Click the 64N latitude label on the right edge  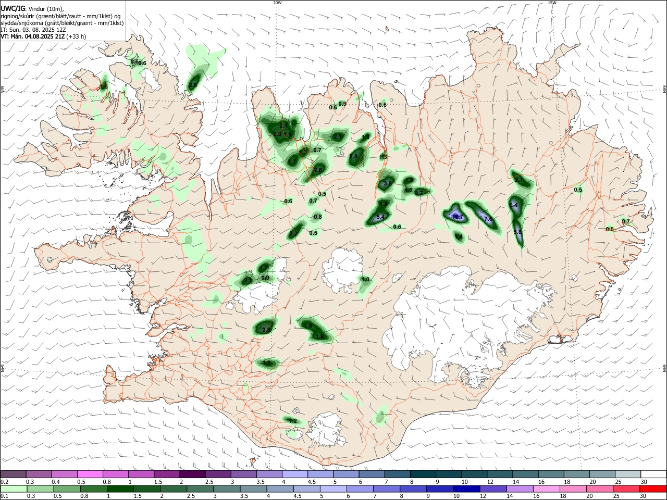664,368
